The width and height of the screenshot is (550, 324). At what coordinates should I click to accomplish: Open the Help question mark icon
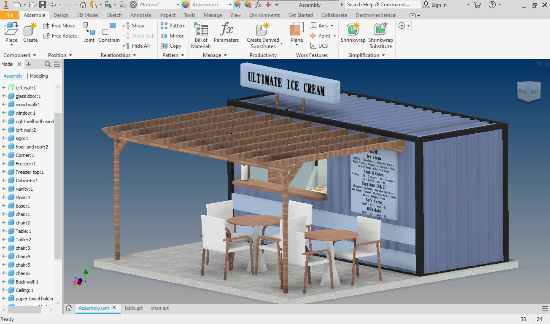[492, 5]
